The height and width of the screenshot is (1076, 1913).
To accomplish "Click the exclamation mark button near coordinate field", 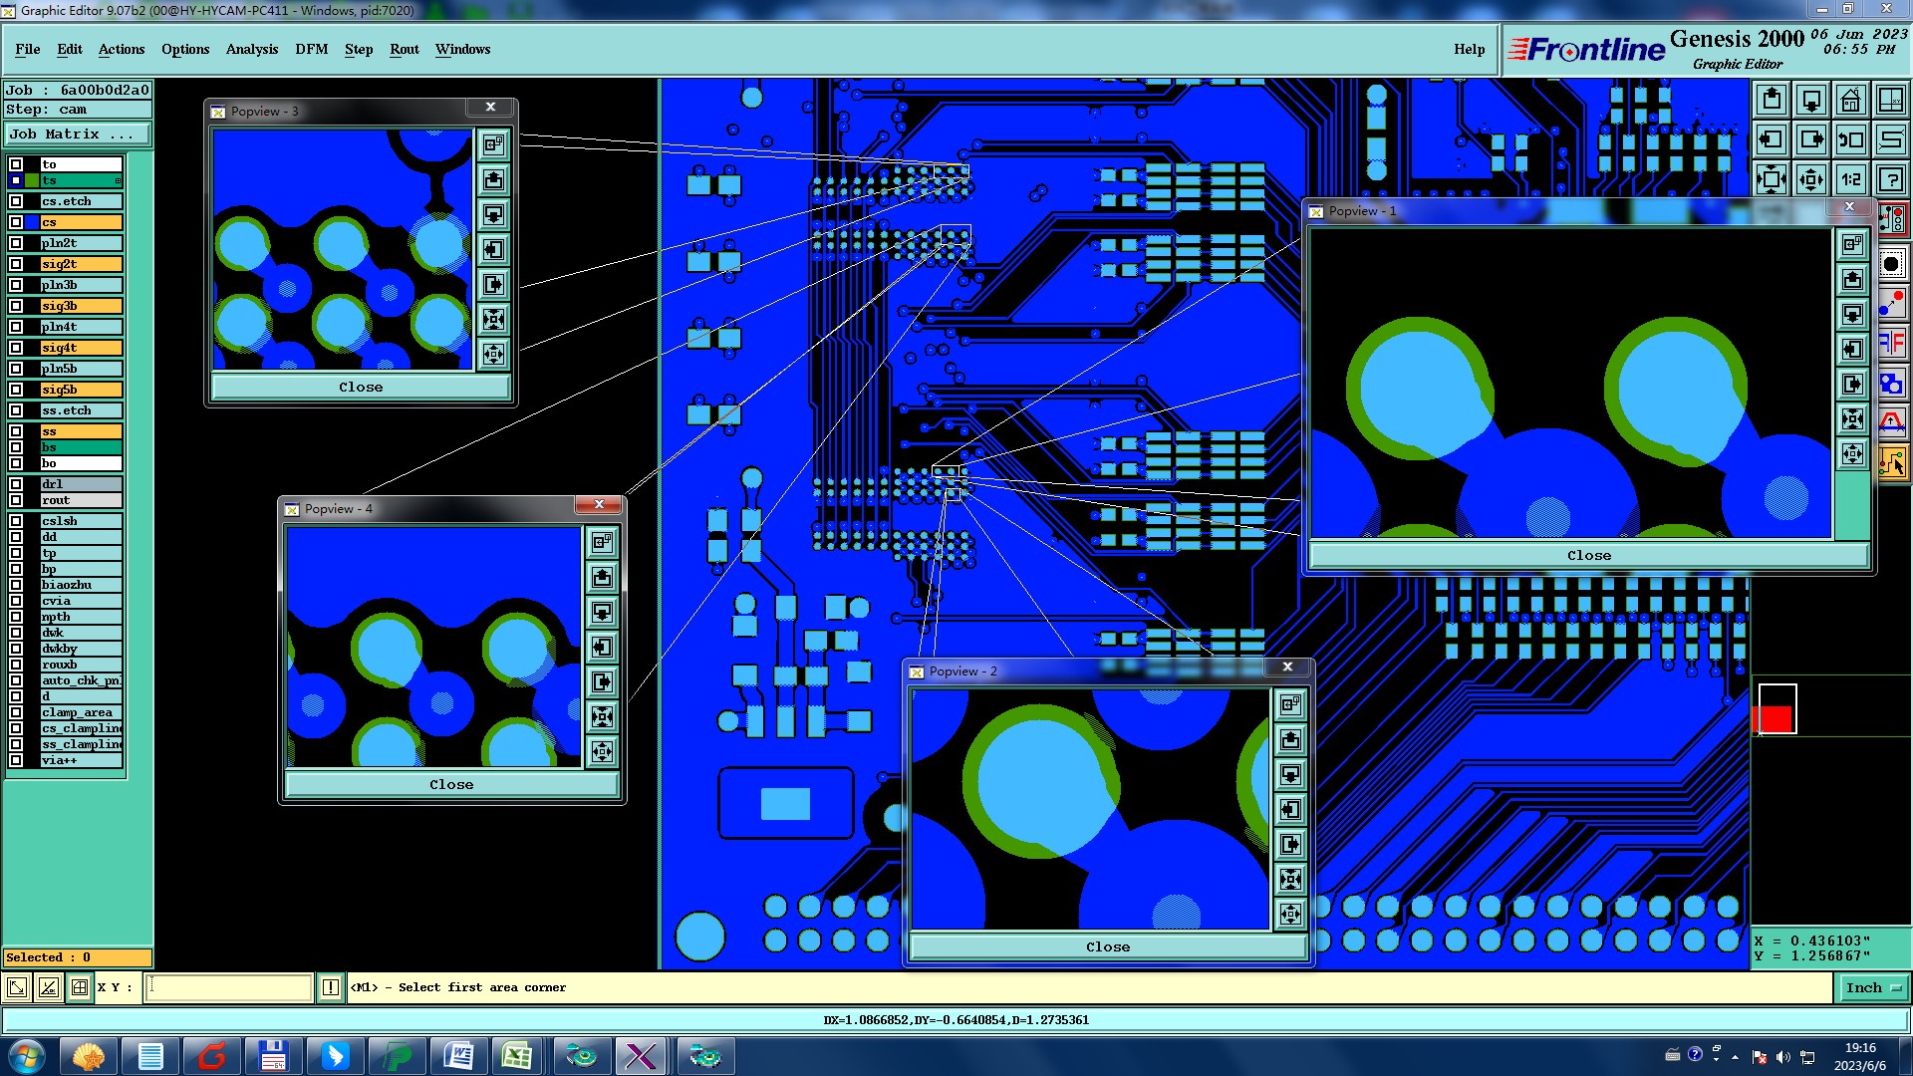I will [331, 988].
